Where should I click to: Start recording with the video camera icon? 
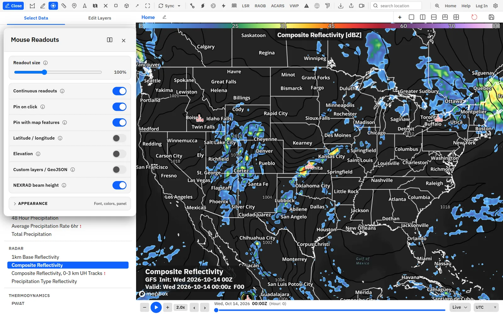(x=362, y=6)
